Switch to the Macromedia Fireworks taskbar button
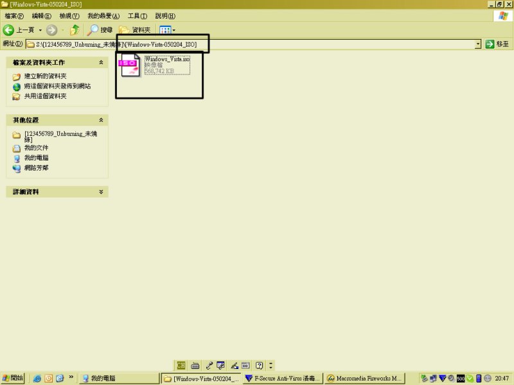 365,379
